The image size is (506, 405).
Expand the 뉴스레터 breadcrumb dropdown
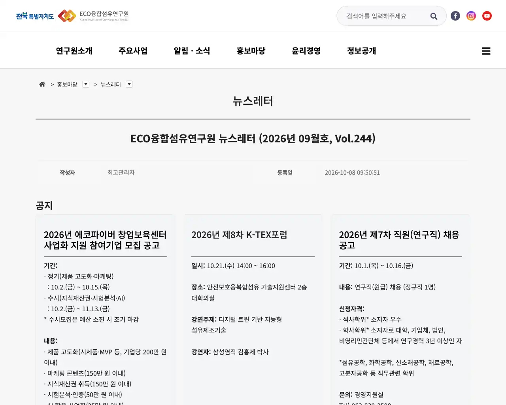(129, 84)
